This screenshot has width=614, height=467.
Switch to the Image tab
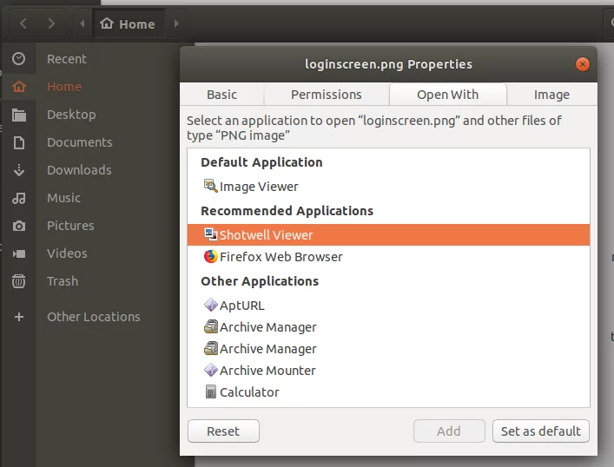pos(551,95)
